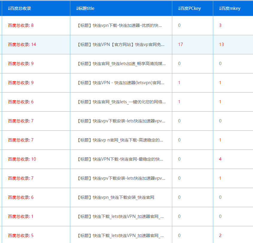
Task: Sort by the 百度总收录 column header
Action: point(19,8)
